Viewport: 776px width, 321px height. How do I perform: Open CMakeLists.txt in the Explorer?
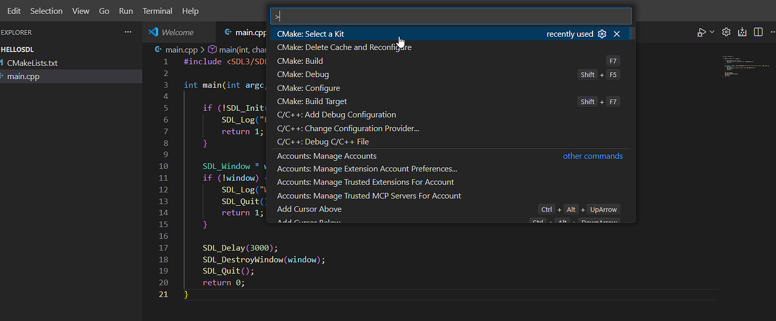[x=32, y=63]
